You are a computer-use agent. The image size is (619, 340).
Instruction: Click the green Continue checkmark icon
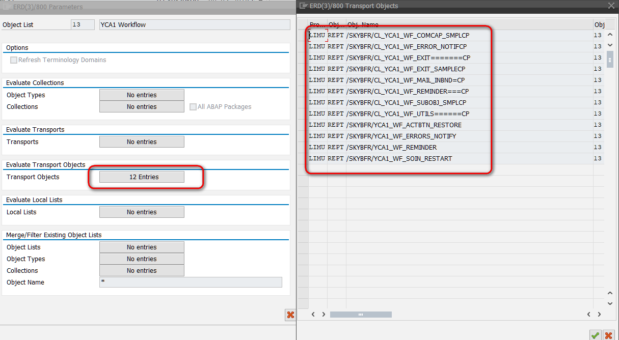tap(595, 335)
